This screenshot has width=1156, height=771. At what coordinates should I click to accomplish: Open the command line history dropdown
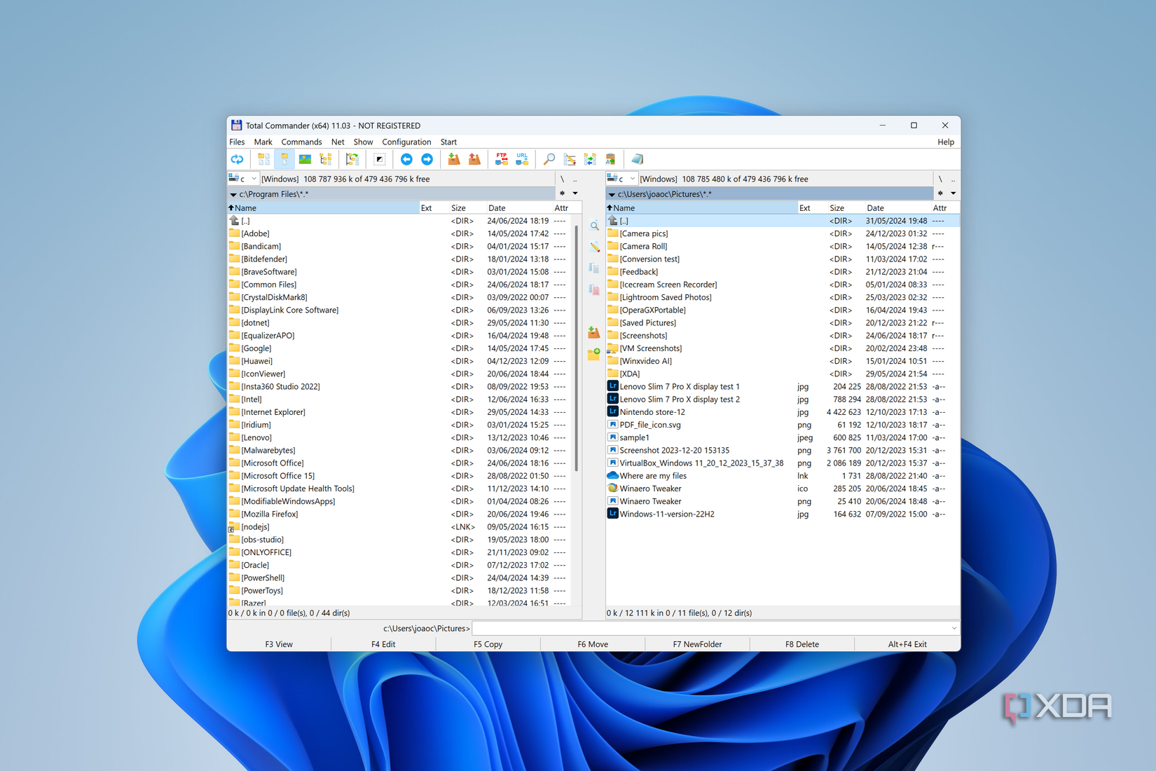pyautogui.click(x=954, y=628)
